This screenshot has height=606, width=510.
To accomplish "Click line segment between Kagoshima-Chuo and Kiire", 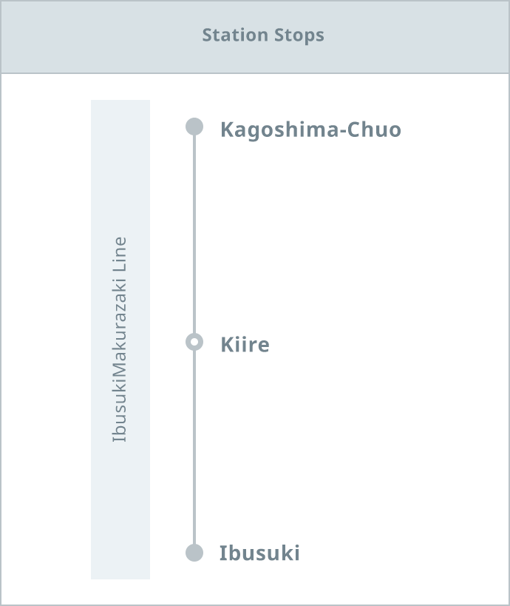I will tap(194, 235).
